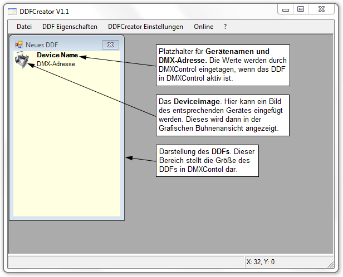
Task: Click the Gerätenamen und DMX-Adresse annotation box
Action: pyautogui.click(x=222, y=65)
